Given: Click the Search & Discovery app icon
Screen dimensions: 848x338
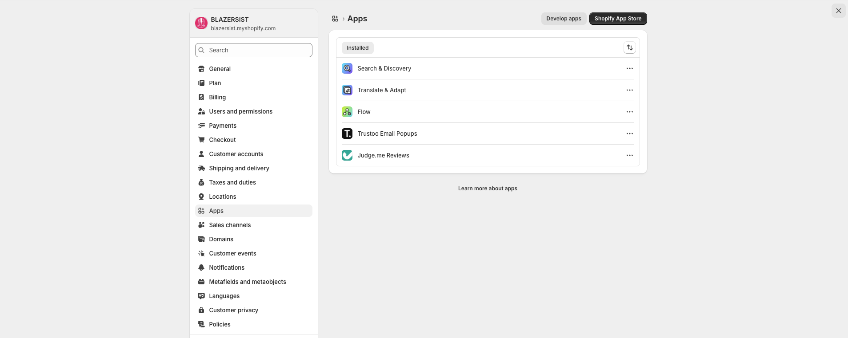Looking at the screenshot, I should point(347,68).
